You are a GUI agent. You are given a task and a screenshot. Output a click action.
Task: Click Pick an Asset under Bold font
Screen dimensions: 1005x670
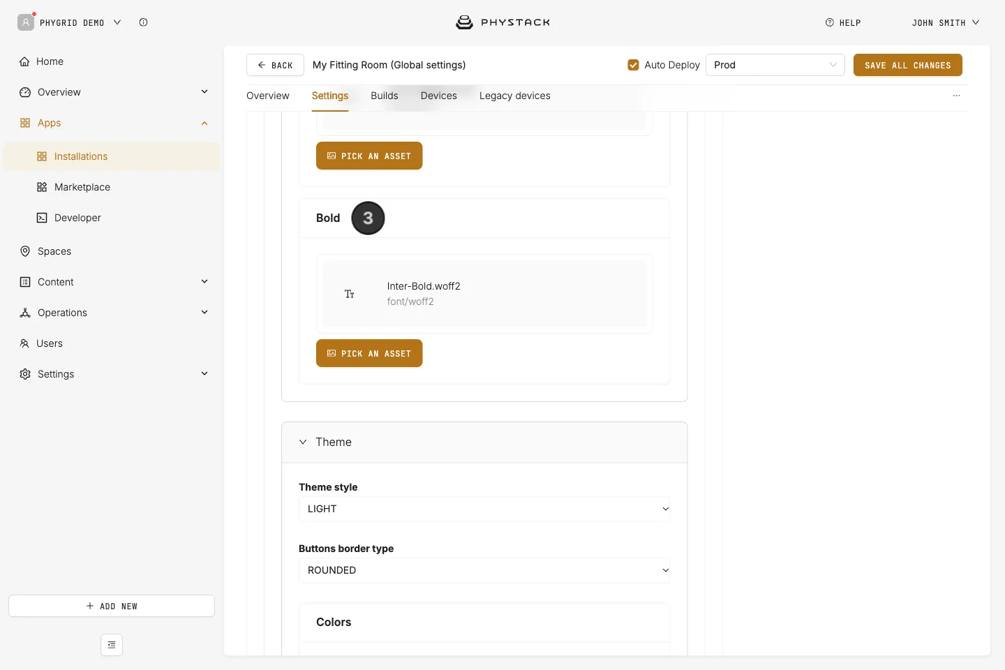[x=369, y=353]
